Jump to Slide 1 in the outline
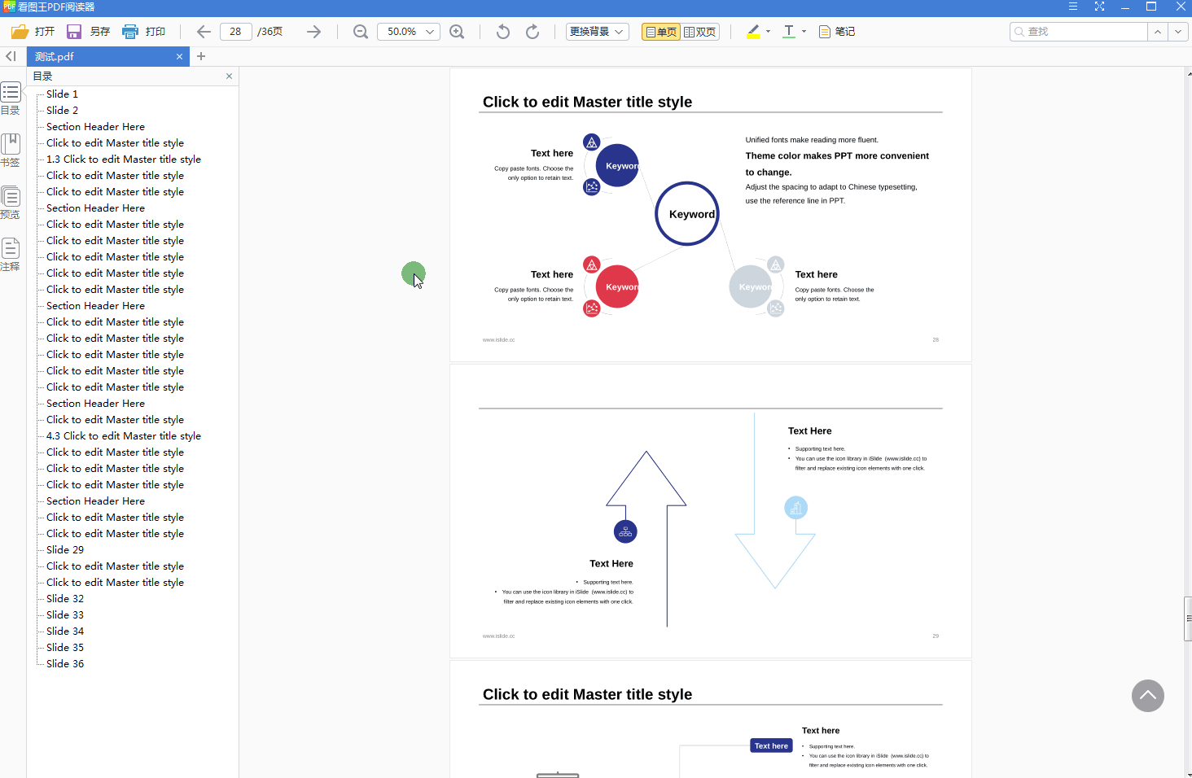Viewport: 1192px width, 778px height. point(62,94)
